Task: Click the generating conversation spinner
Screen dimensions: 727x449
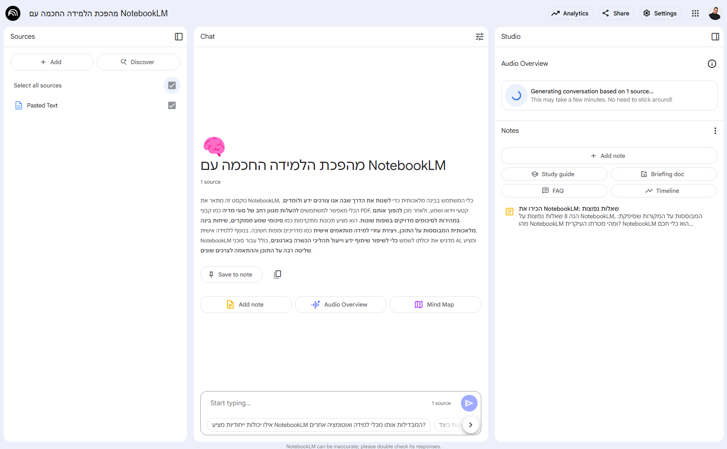Action: [x=516, y=95]
